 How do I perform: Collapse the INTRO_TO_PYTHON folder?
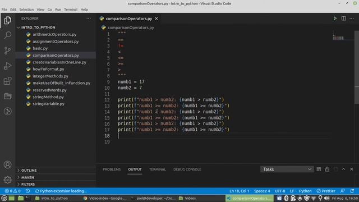click(x=38, y=27)
